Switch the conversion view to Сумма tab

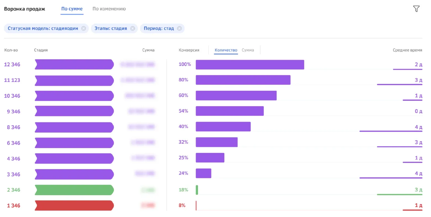(x=248, y=50)
